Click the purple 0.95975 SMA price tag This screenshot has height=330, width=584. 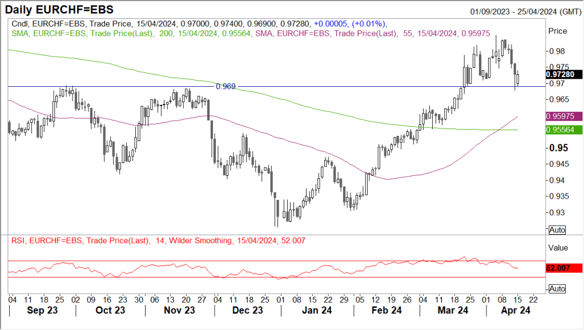[x=563, y=116]
